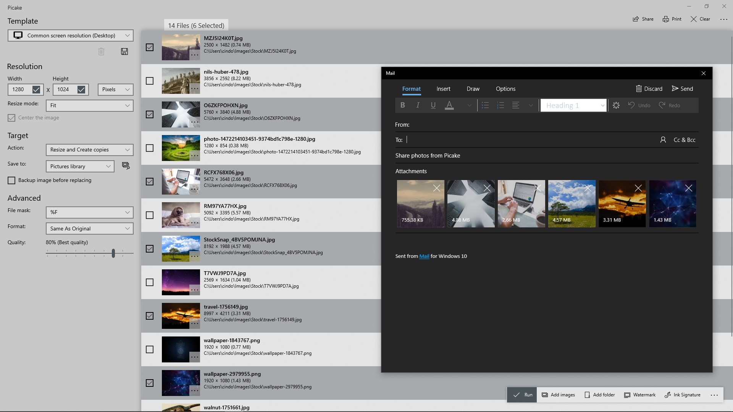The image size is (733, 412).
Task: Enable Backup image before replacing
Action: [11, 180]
